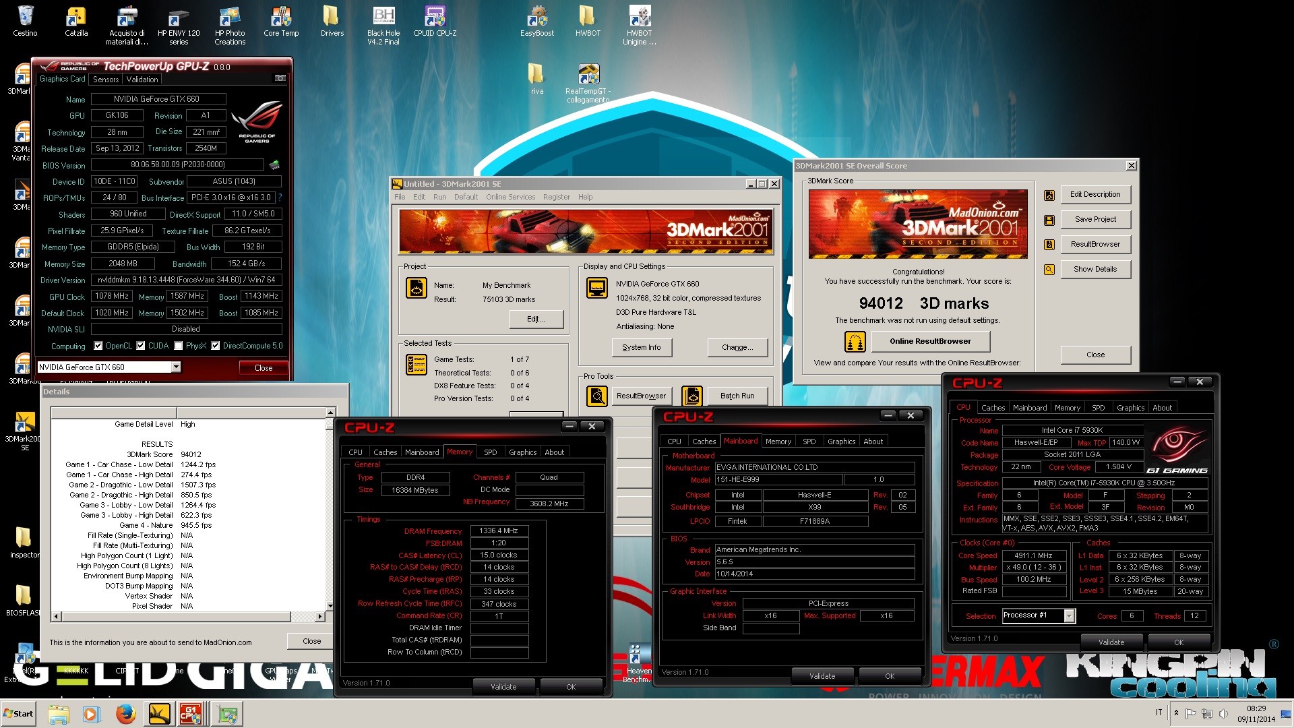
Task: Click the volume speaker icon in system tray
Action: click(1223, 713)
